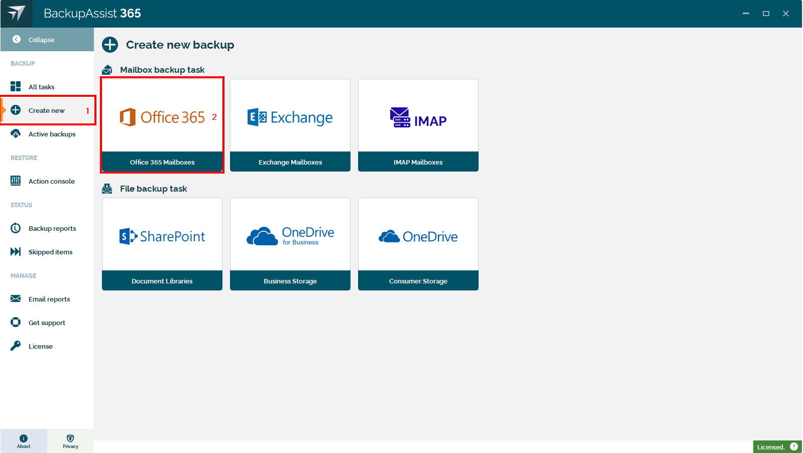Choose the Exchange Mailboxes tile
This screenshot has width=803, height=453.
(290, 125)
